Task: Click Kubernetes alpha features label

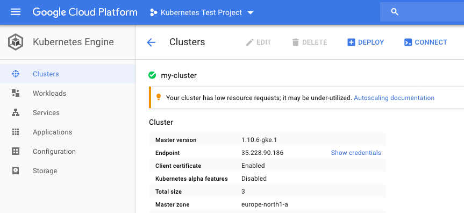Action: (191, 179)
